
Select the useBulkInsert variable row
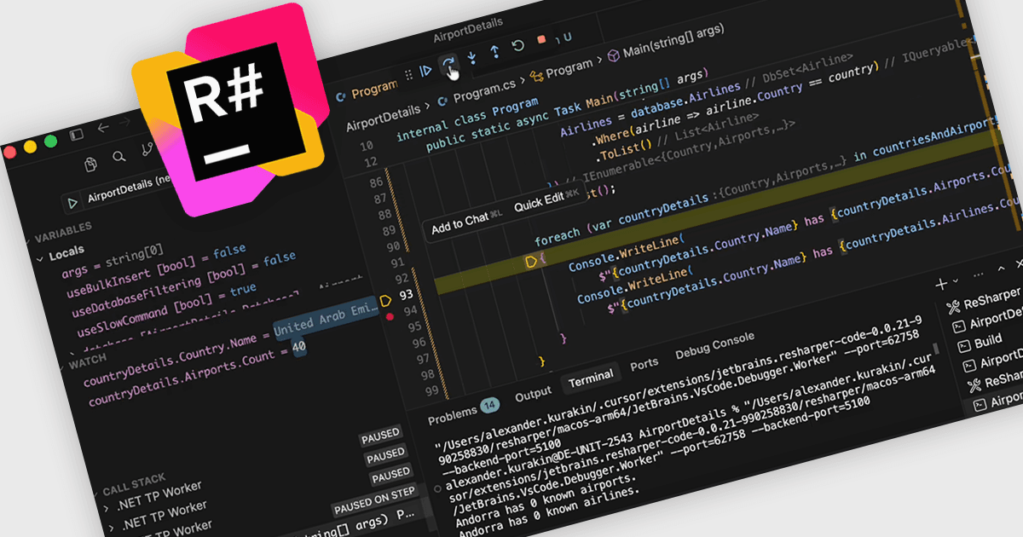[155, 271]
